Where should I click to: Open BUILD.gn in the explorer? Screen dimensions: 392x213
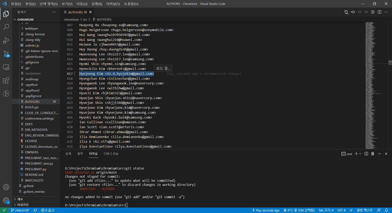click(36, 107)
